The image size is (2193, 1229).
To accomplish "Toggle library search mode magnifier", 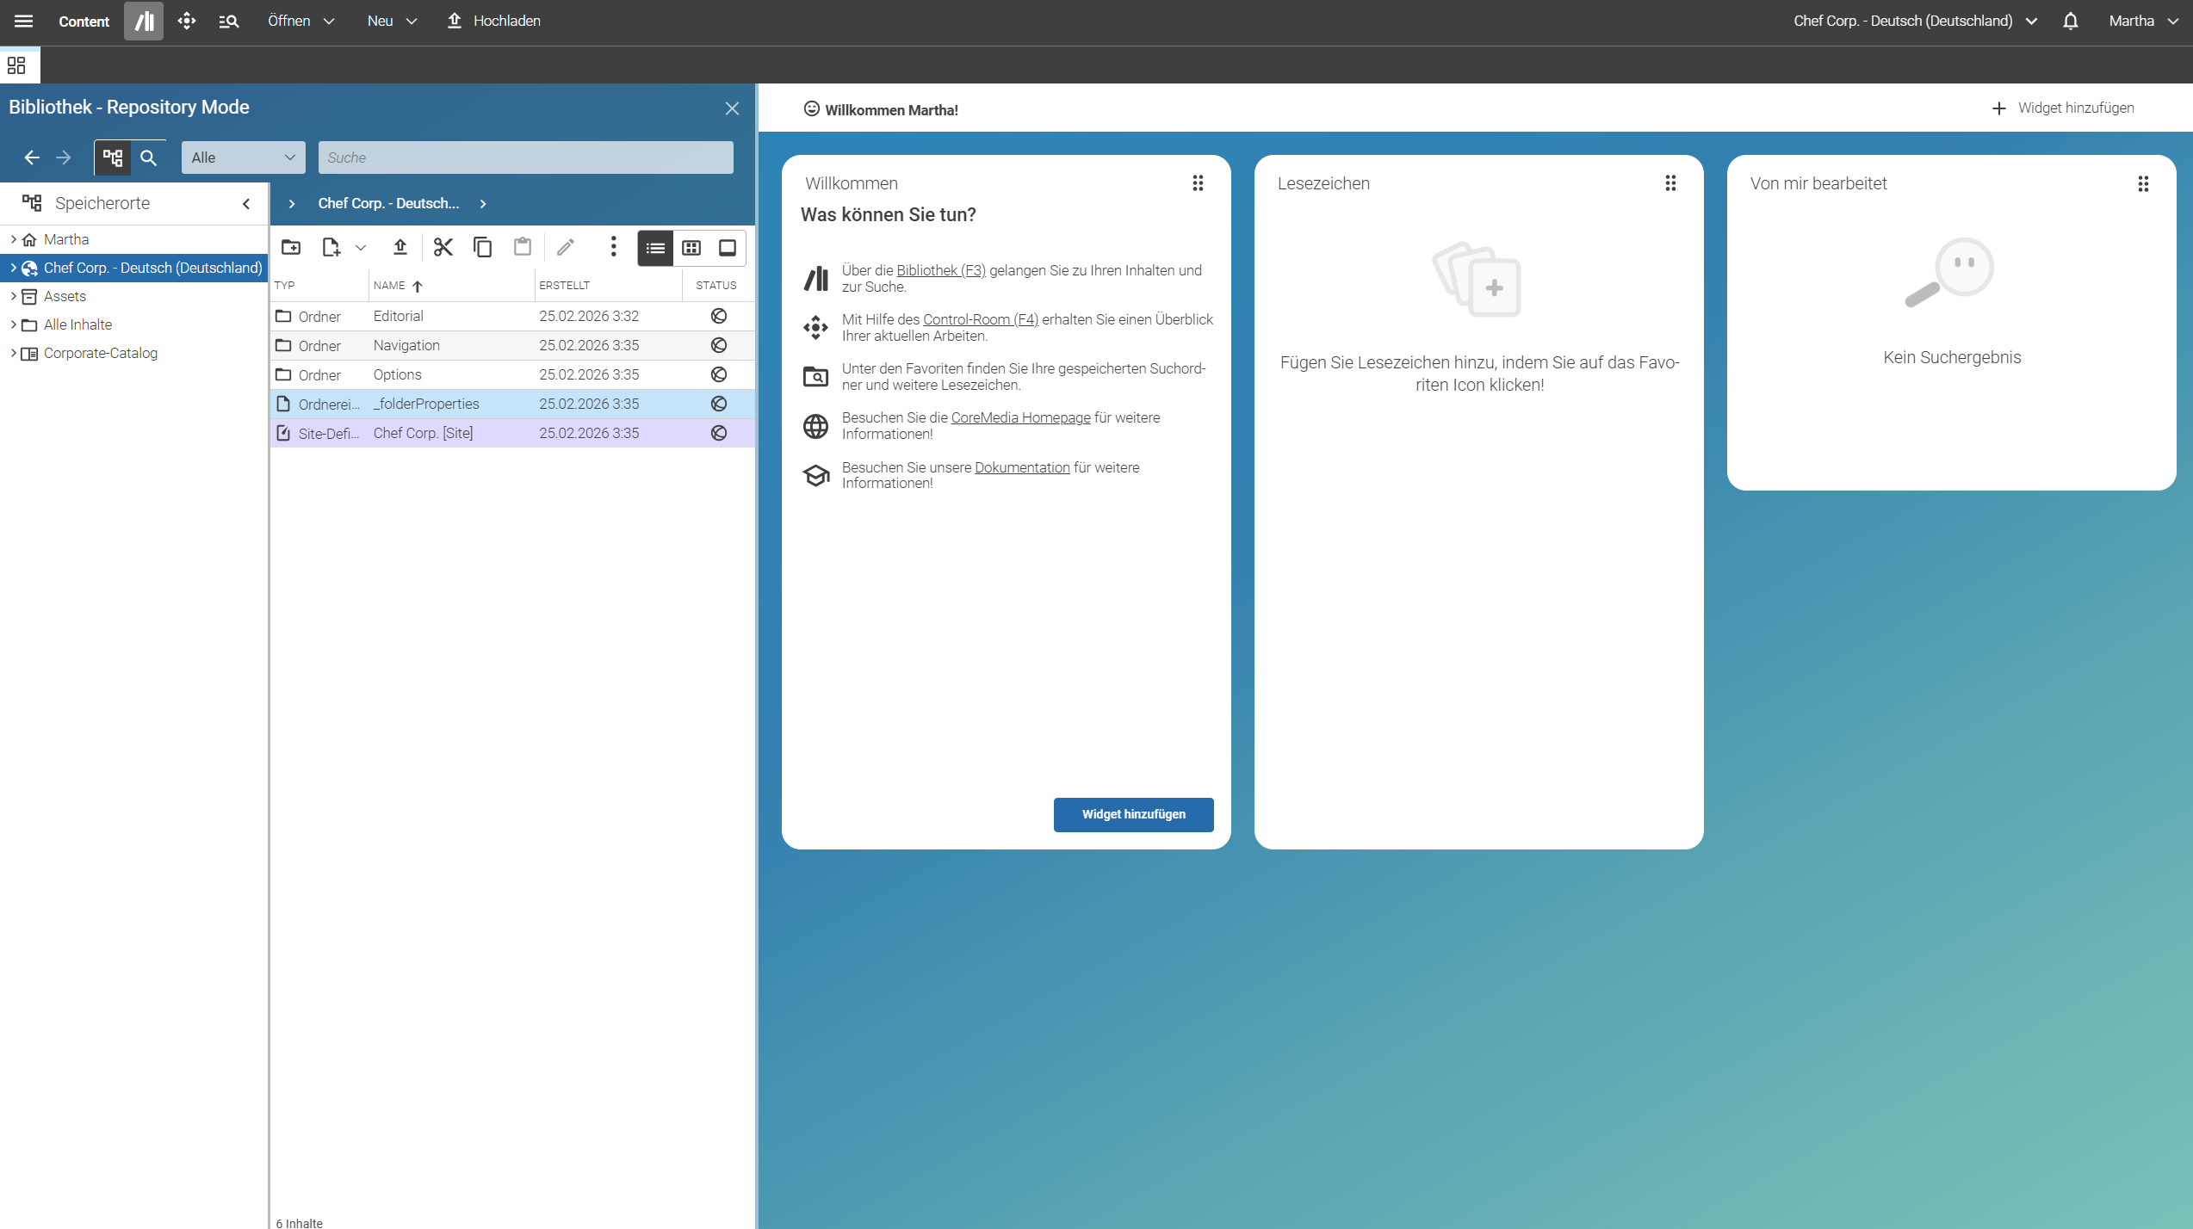I will tap(149, 157).
